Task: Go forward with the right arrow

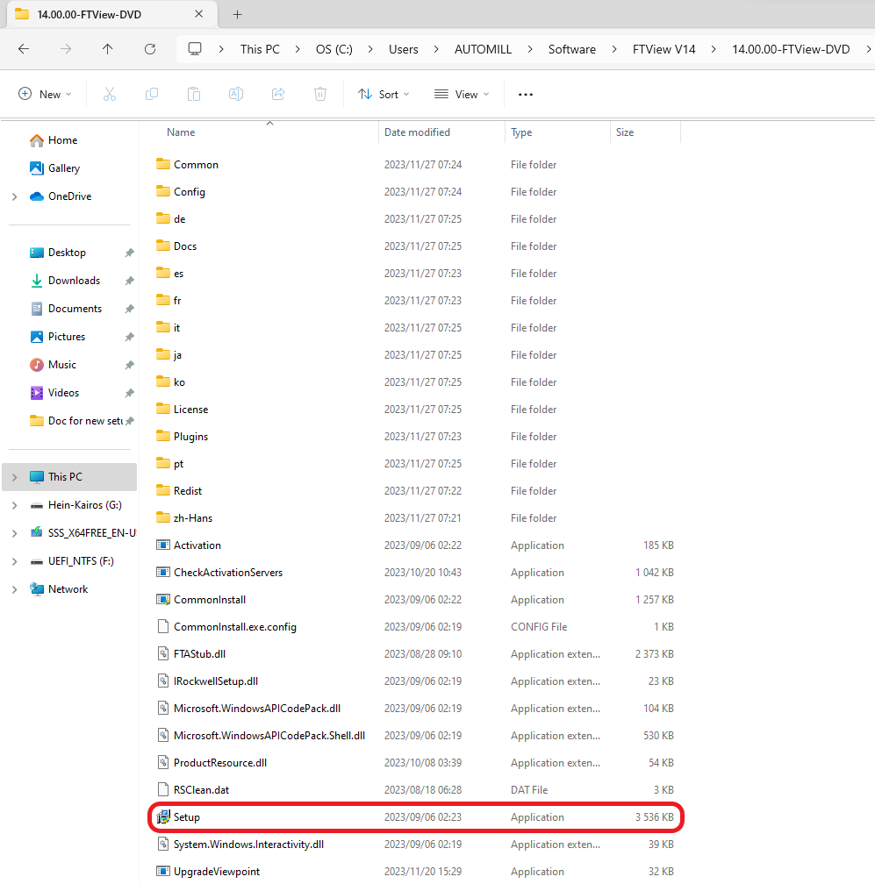Action: (66, 49)
